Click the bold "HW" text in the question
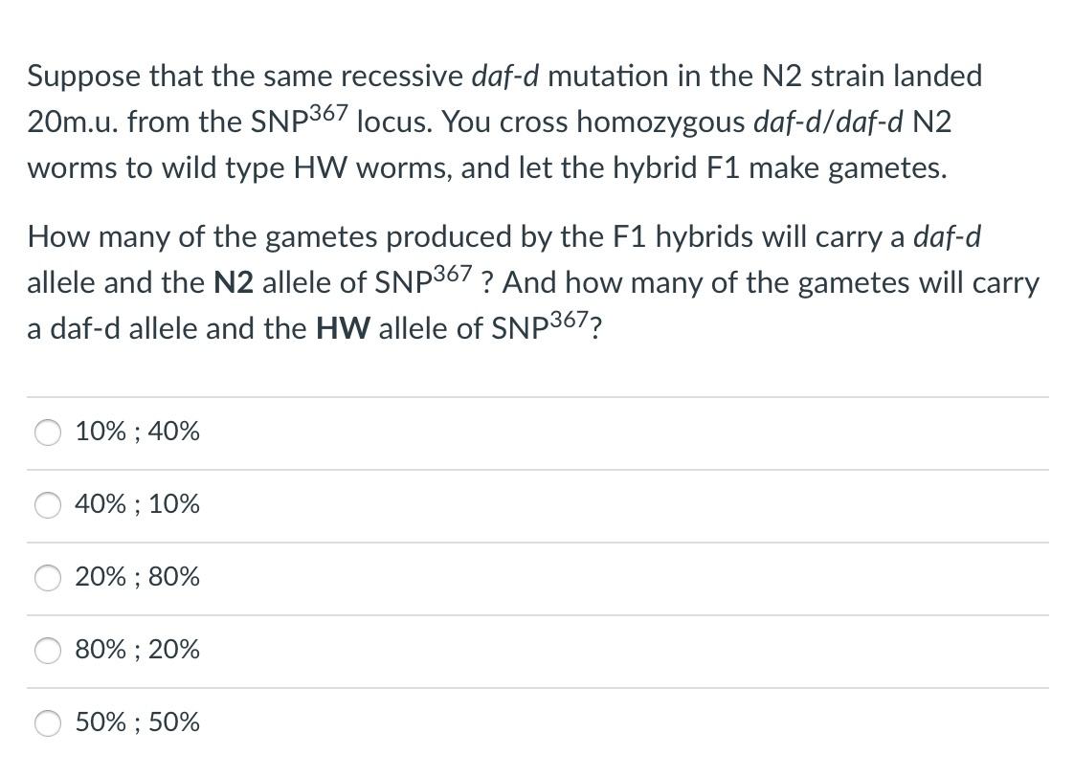The image size is (1074, 777). click(343, 328)
